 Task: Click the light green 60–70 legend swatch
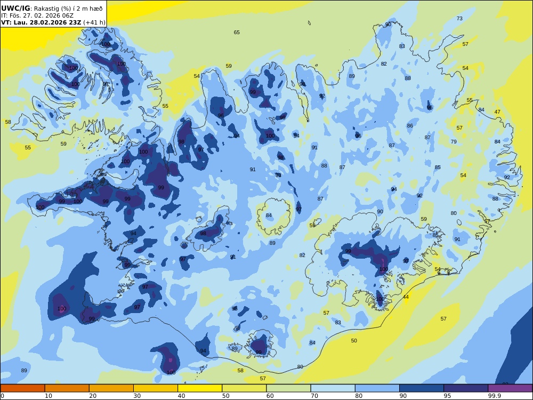pyautogui.click(x=288, y=388)
